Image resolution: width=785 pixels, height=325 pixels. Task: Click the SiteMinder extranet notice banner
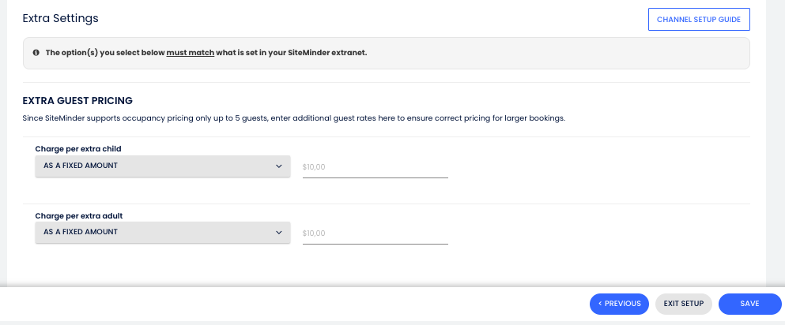click(x=474, y=53)
